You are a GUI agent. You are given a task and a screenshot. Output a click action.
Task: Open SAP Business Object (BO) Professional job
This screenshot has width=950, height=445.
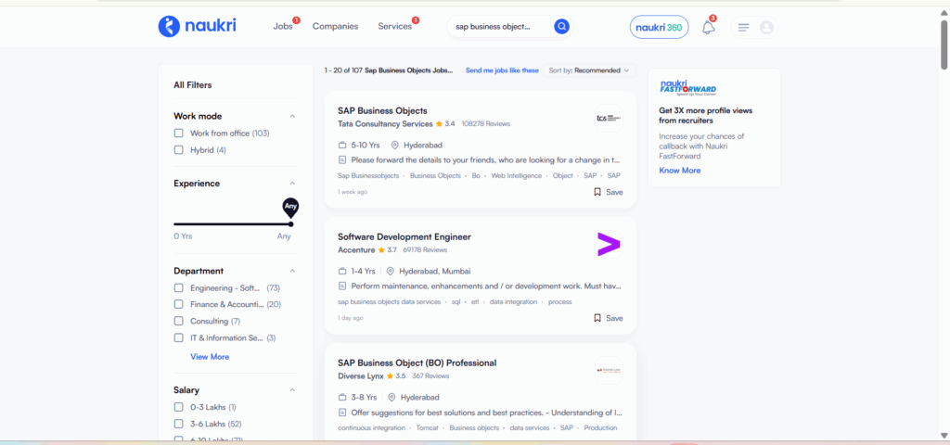pos(417,362)
